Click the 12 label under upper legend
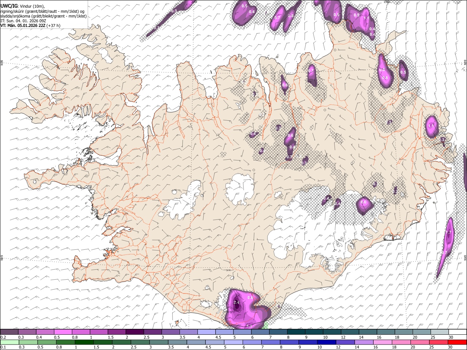Image resolution: width=467 pixels, height=350 pixels. (343, 337)
